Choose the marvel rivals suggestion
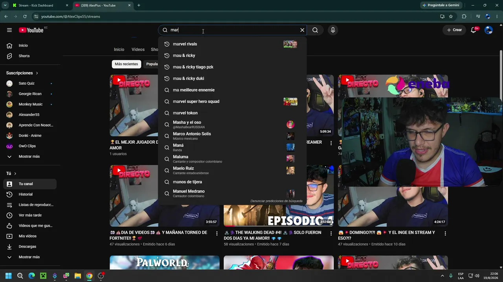The image size is (503, 282). (x=232, y=44)
